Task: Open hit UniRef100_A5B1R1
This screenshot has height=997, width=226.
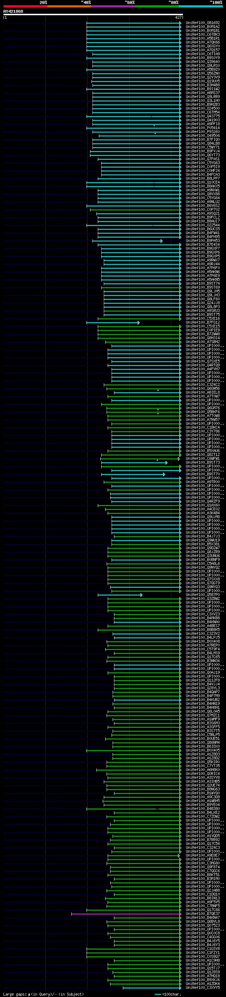Action: 202,38
